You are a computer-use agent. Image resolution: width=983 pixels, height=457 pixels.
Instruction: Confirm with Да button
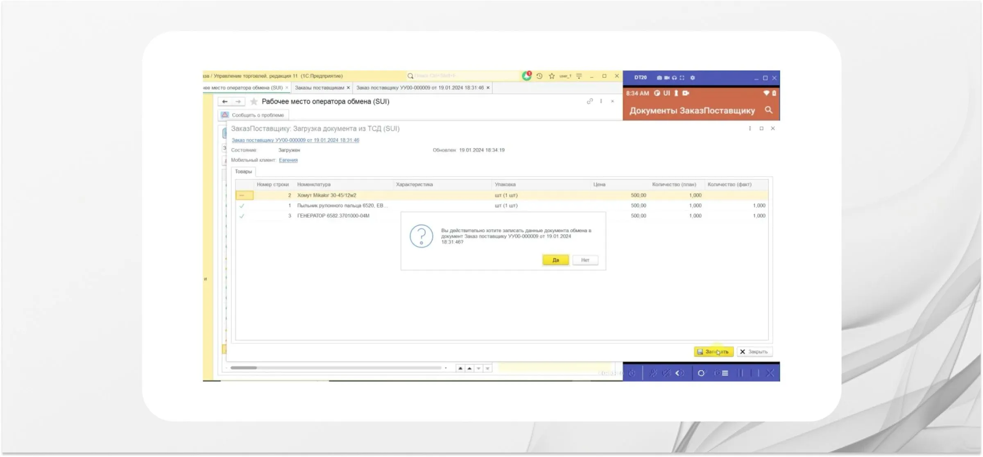click(x=556, y=260)
